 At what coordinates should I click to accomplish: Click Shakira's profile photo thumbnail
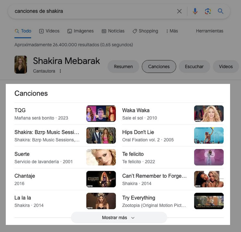21,65
